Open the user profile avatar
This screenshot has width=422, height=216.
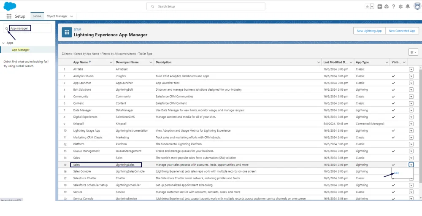pos(417,6)
